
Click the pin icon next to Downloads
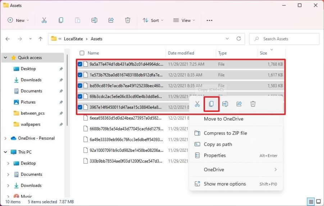(61, 80)
